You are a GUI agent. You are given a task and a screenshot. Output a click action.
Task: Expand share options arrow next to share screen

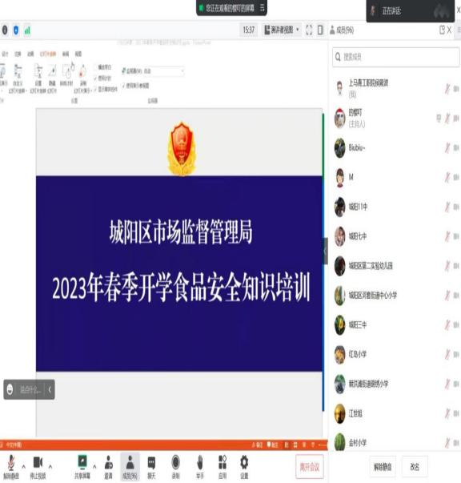point(94,467)
